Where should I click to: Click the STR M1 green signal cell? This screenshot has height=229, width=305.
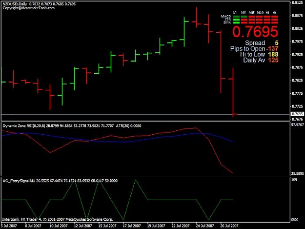pyautogui.click(x=236, y=20)
